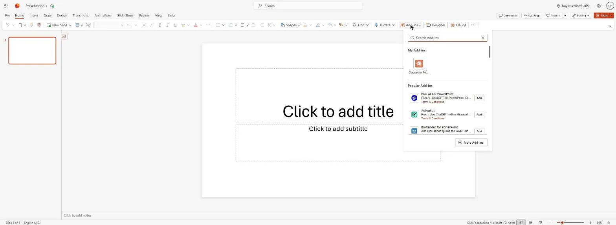Toggle Notes pane in status bar
This screenshot has height=225, width=616.
click(509, 223)
